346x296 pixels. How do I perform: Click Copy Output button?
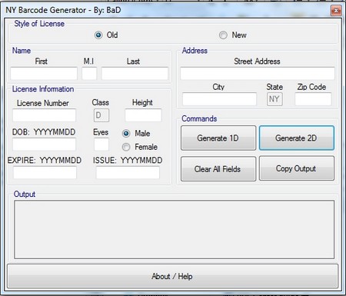click(x=297, y=168)
